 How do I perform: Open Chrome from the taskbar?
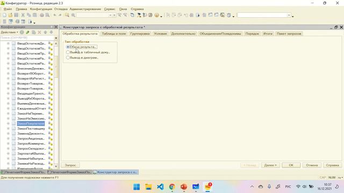pyautogui.click(x=172, y=187)
